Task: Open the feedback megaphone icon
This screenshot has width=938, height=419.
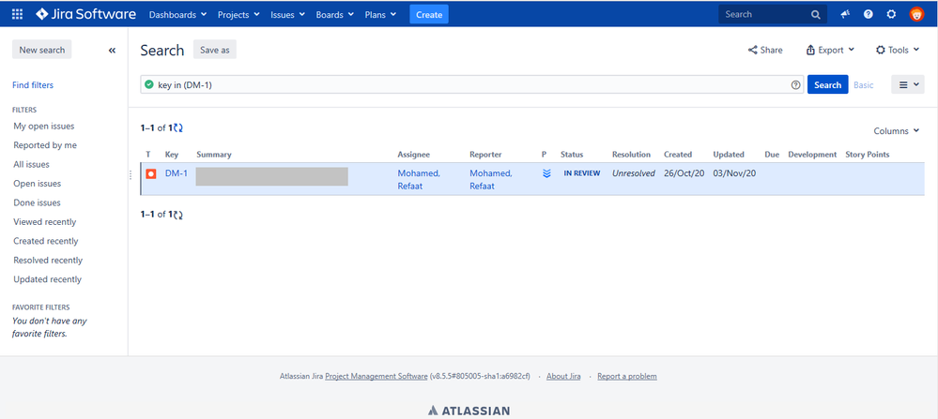Action: (x=845, y=14)
